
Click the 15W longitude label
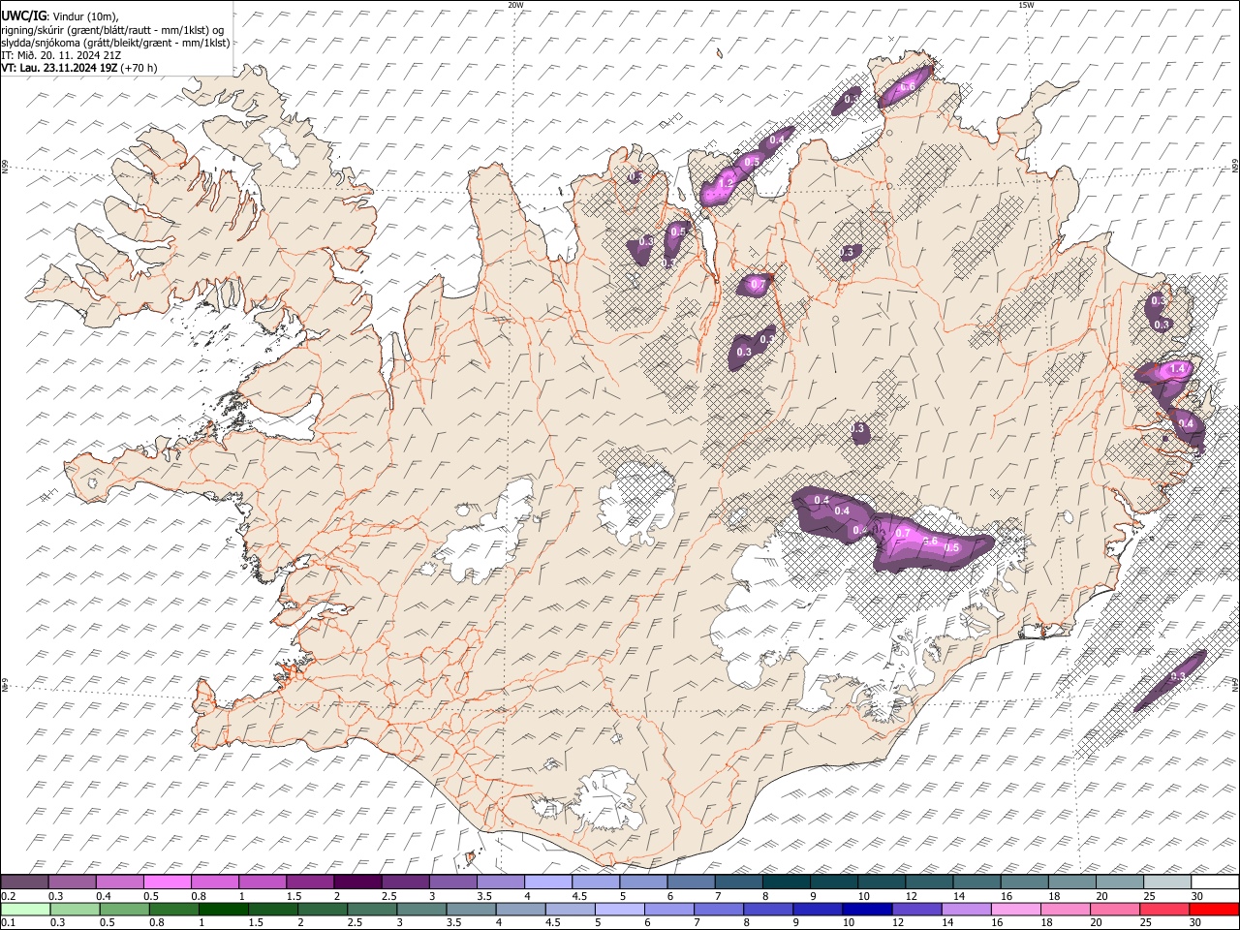(x=1026, y=5)
